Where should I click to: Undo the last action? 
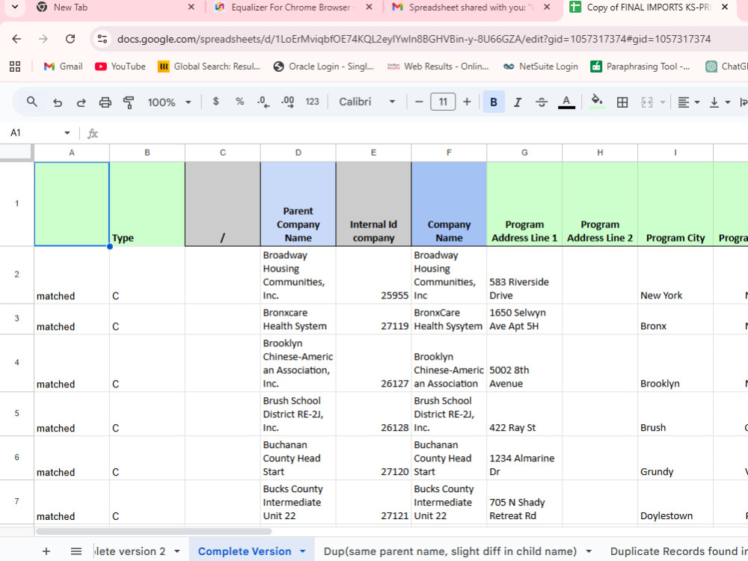click(x=58, y=102)
